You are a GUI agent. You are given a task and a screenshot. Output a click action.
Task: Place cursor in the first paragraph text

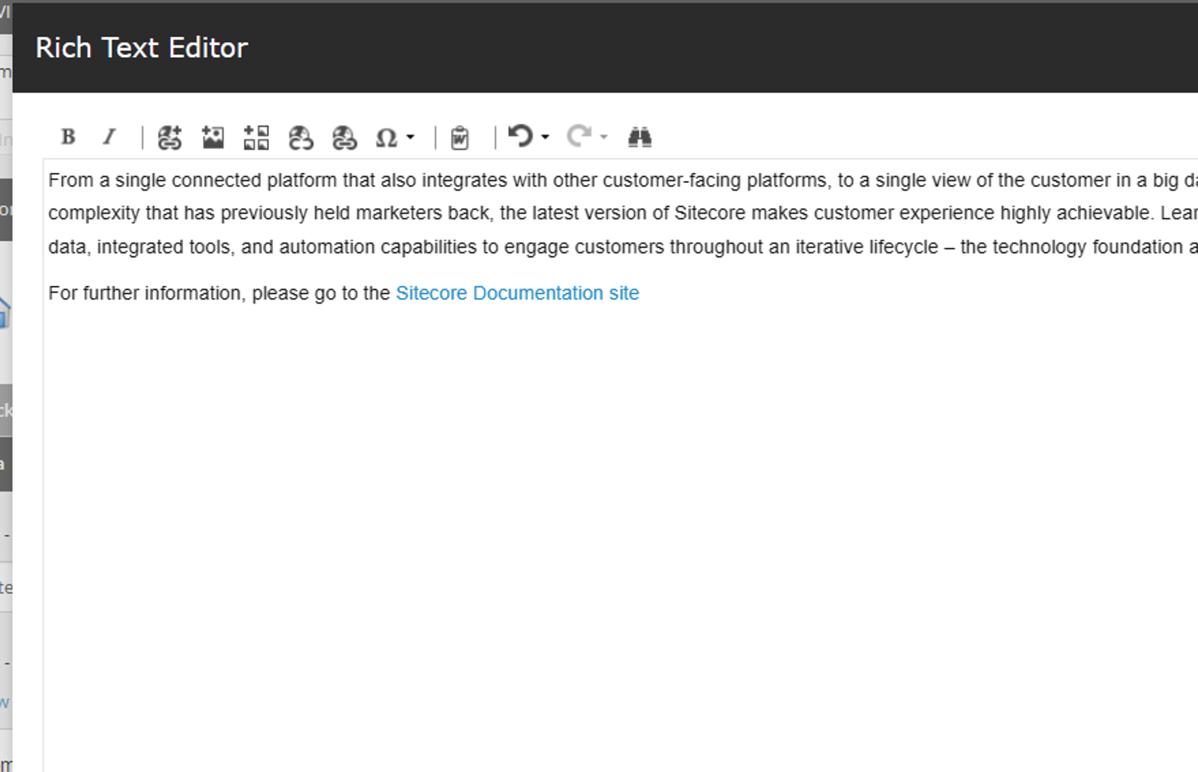coord(623,213)
